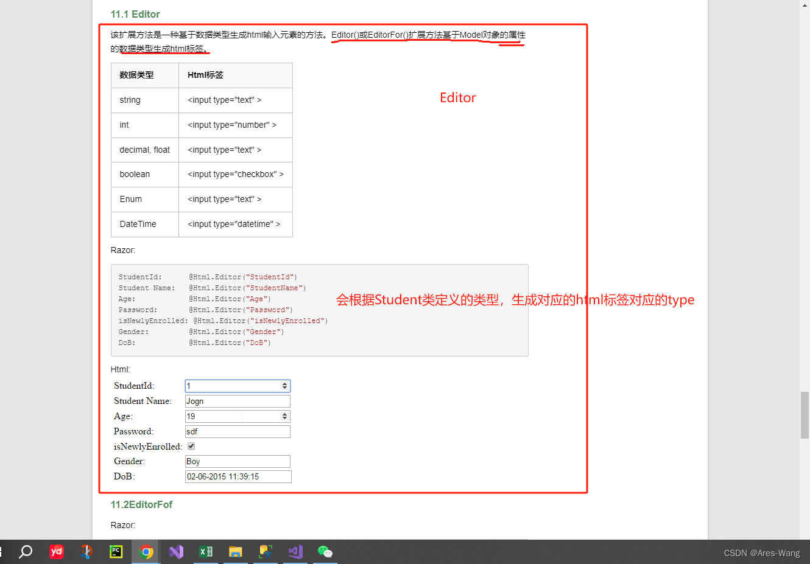The width and height of the screenshot is (810, 564).
Task: Click the Gender field showing Boy
Action: [x=238, y=461]
